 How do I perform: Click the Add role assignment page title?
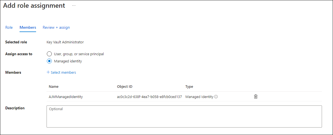[34, 6]
